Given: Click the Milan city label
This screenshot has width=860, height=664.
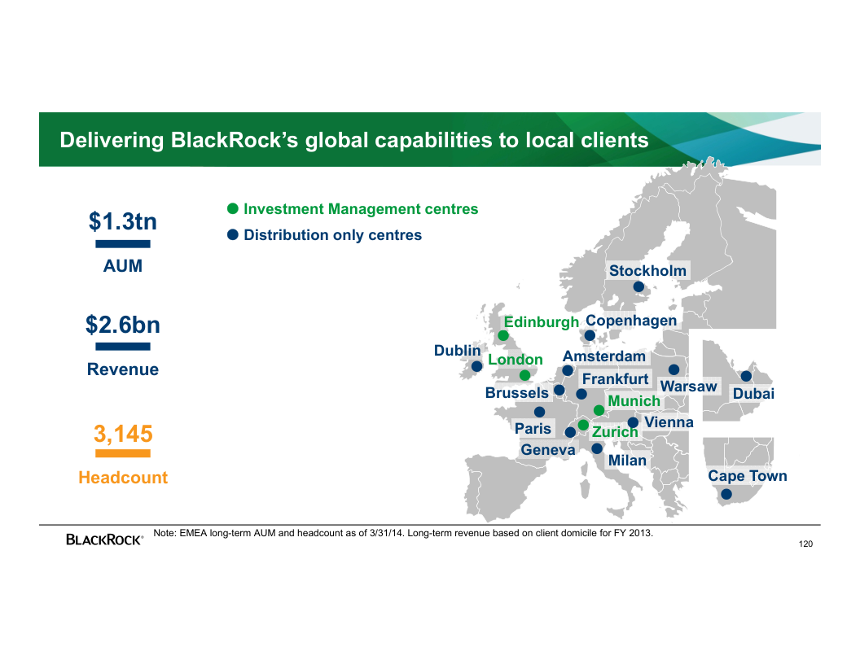Looking at the screenshot, I should pyautogui.click(x=627, y=461).
